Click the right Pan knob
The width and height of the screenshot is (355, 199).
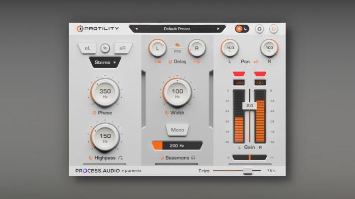coord(269,48)
